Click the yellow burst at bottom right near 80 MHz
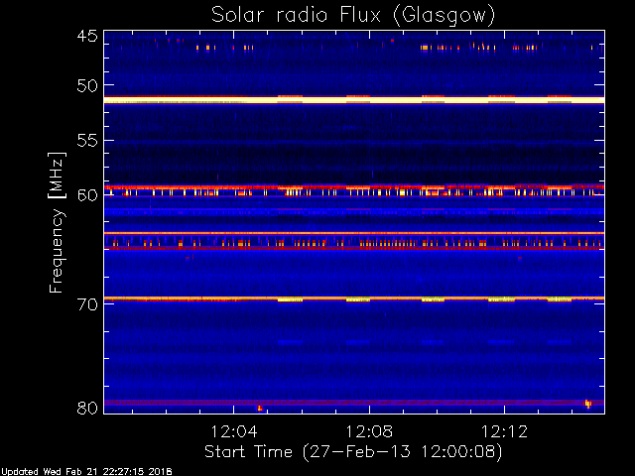 tap(587, 404)
